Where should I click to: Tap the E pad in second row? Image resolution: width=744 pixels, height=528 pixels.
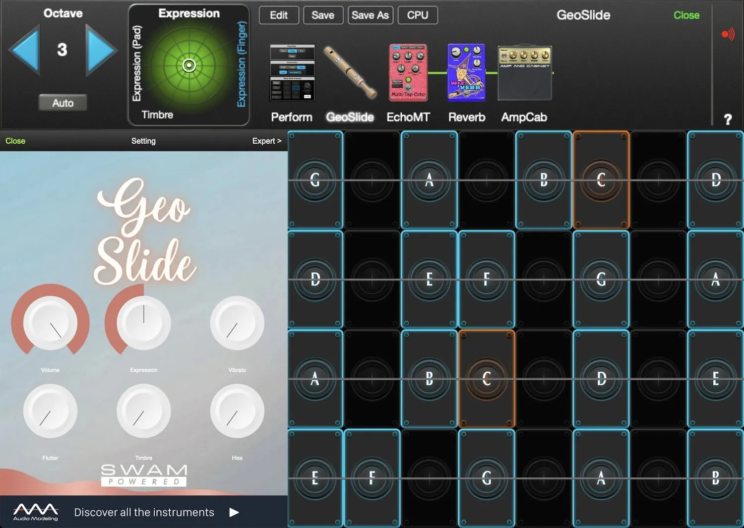[429, 280]
